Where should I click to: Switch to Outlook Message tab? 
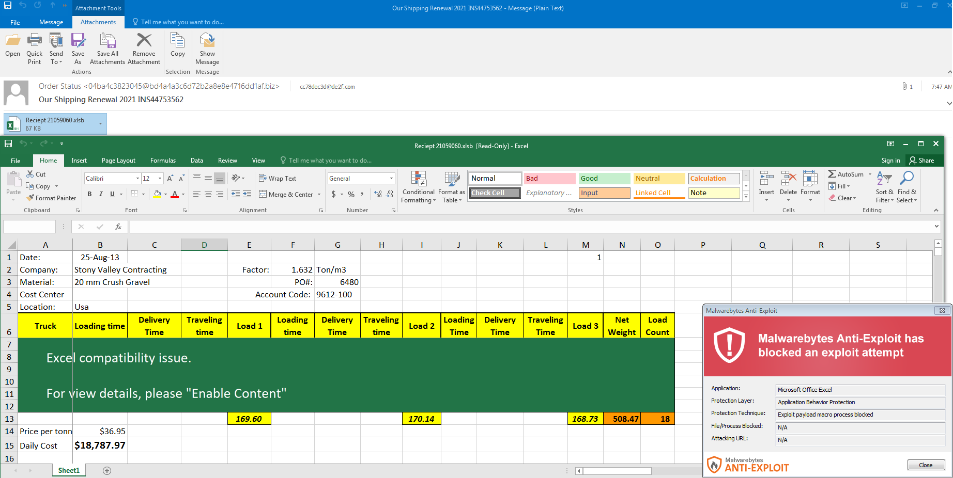[x=51, y=22]
